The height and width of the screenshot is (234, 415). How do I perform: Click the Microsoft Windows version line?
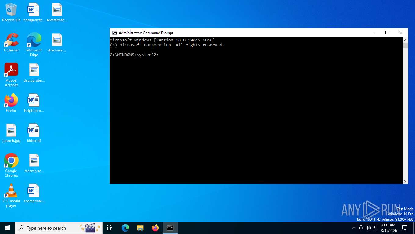pos(162,40)
